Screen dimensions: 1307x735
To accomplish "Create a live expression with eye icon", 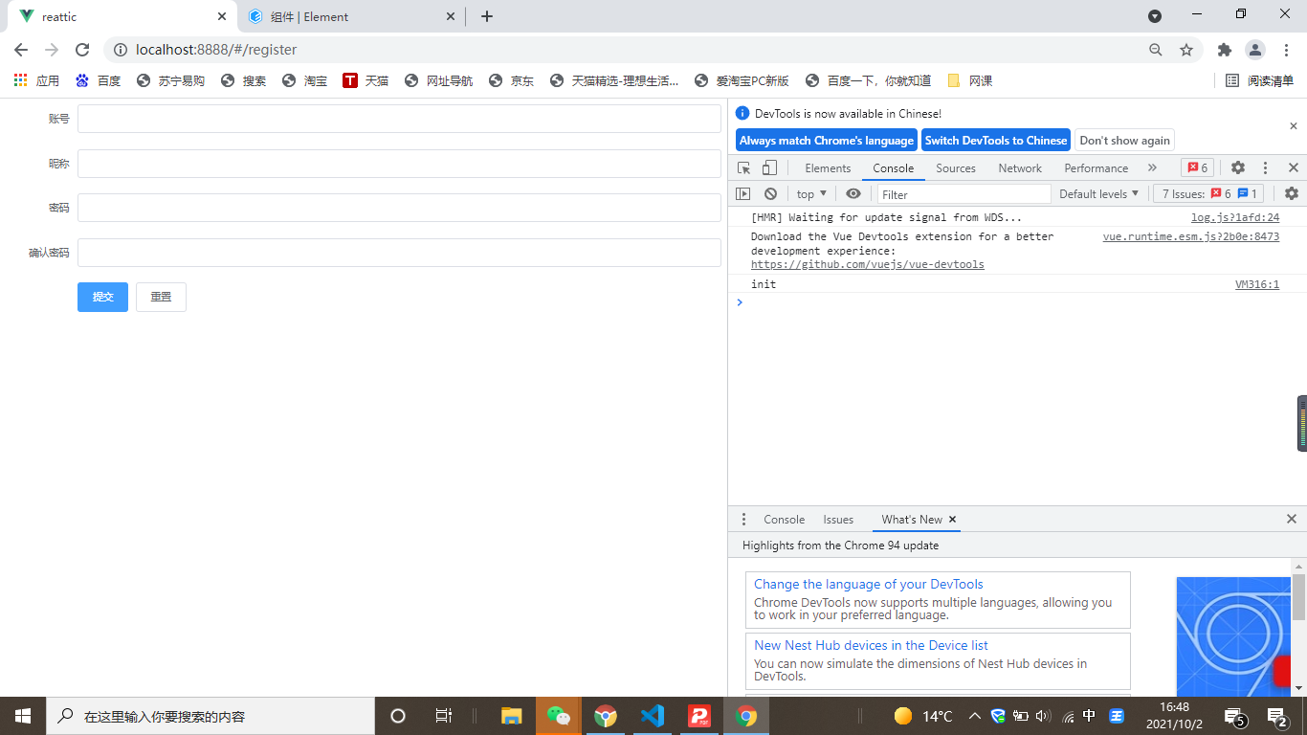I will pyautogui.click(x=853, y=193).
